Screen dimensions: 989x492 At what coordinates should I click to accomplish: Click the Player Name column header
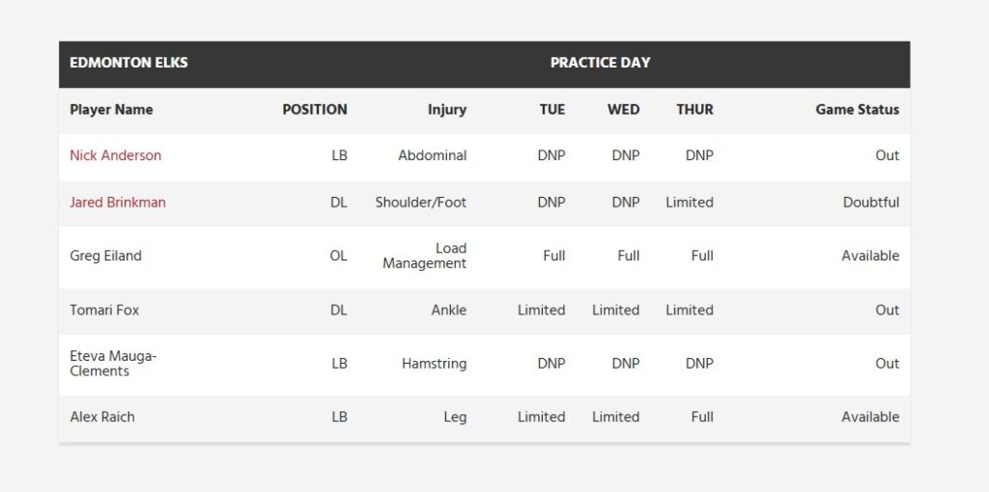click(x=111, y=110)
